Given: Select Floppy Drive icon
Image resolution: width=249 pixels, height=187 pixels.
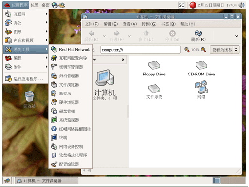Looking at the screenshot, I should coord(154,69).
